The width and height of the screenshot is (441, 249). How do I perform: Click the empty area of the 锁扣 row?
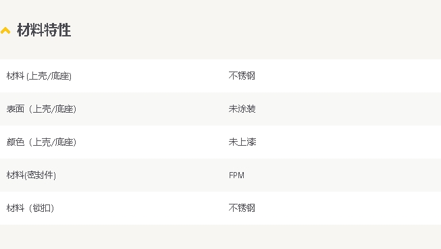(348, 209)
